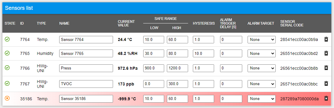
Task: Click green OK state icon for 7764
Action: pos(7,39)
